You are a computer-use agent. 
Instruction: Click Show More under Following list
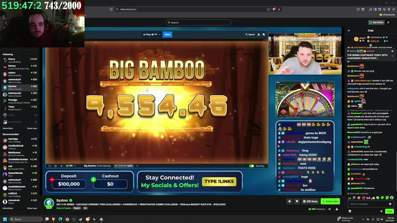(8, 128)
